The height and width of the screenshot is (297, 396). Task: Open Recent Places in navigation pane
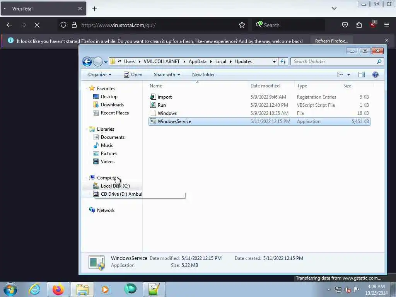click(114, 113)
